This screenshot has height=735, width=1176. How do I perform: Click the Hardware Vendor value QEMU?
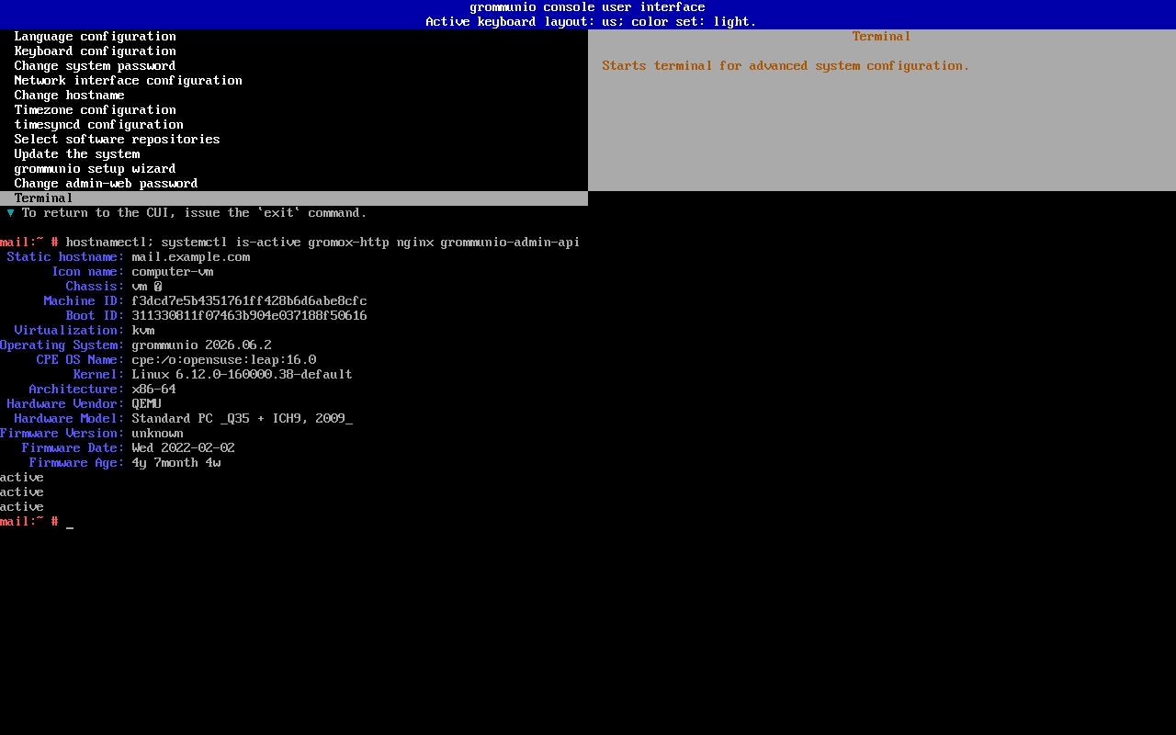(146, 404)
